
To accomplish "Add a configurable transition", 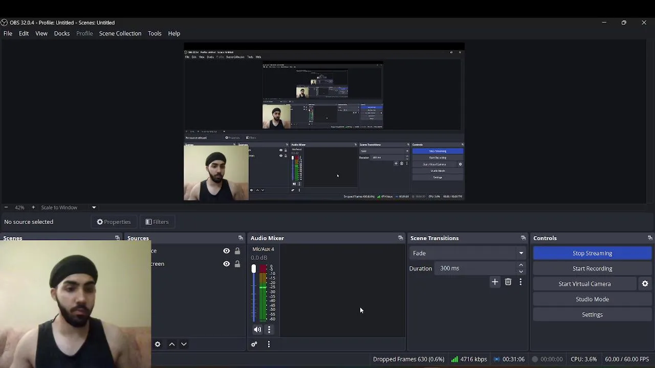I will coord(495,282).
